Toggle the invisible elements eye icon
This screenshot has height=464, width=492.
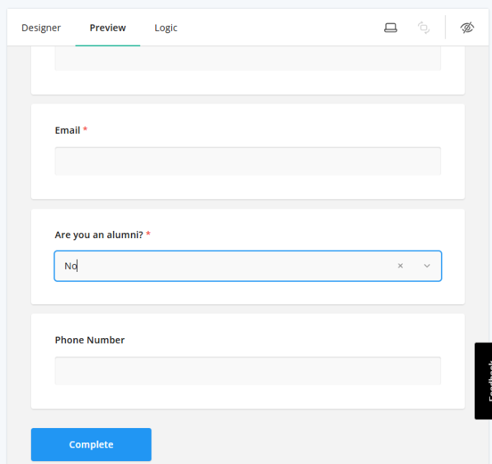pos(467,27)
